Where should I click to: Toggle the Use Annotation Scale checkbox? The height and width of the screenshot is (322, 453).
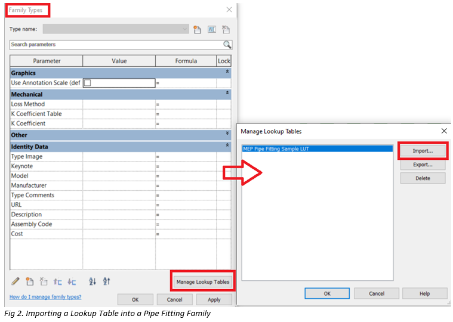point(87,83)
